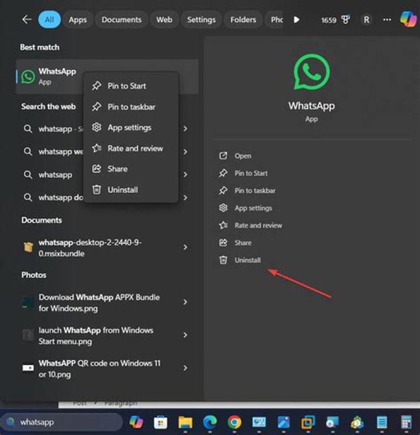Switch to the Settings filter tab
This screenshot has width=420, height=435.
pos(201,20)
